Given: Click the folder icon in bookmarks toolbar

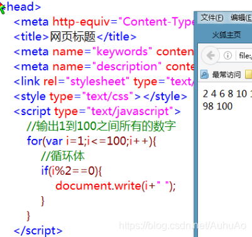Looking at the screenshot, I should [249, 74].
